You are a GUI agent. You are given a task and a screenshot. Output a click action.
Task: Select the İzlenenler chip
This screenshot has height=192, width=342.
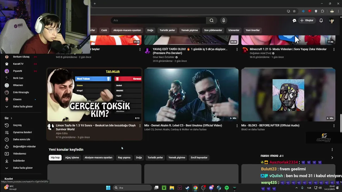click(x=234, y=30)
